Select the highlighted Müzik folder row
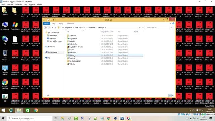This screenshot has height=121, width=215. (105, 55)
